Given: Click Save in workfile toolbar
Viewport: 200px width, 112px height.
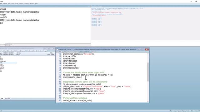Looking at the screenshot, I should click(x=9, y=51).
